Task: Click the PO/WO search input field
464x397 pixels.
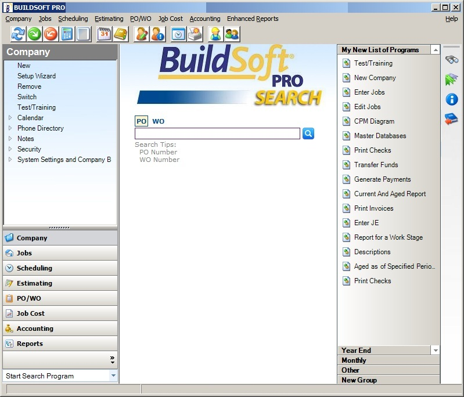Action: (218, 133)
